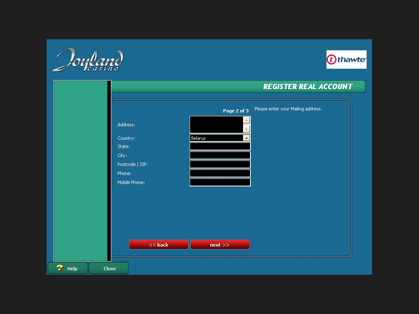
Task: Go back with the << back button
Action: point(159,244)
